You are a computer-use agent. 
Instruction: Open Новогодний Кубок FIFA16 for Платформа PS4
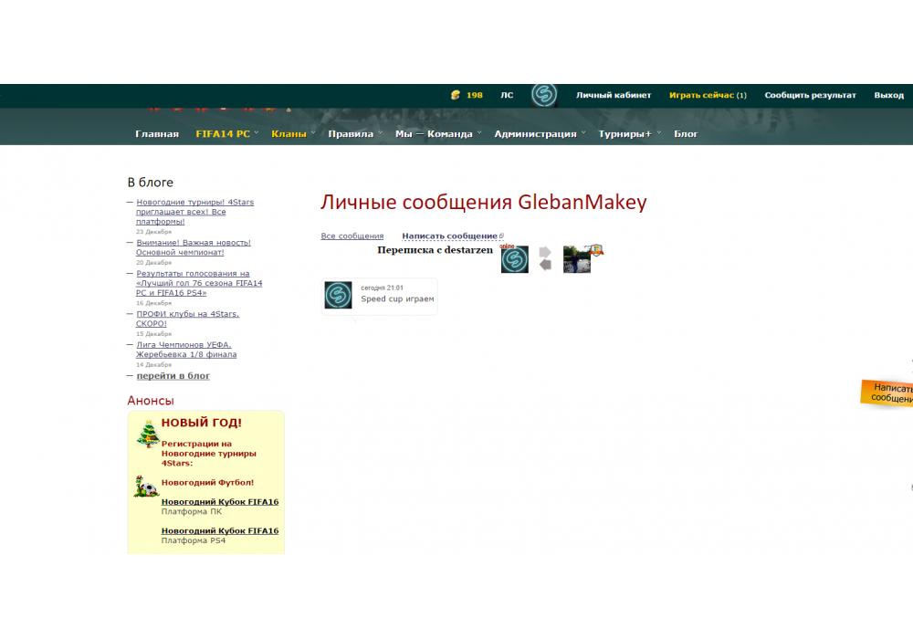click(220, 530)
